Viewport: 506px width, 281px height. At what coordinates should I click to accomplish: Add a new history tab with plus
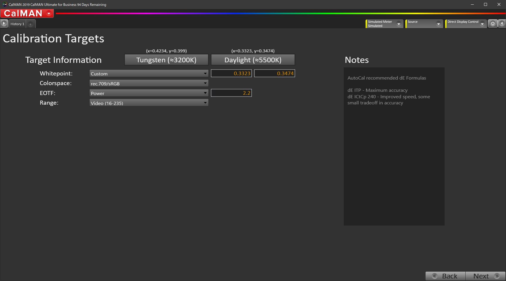30,24
